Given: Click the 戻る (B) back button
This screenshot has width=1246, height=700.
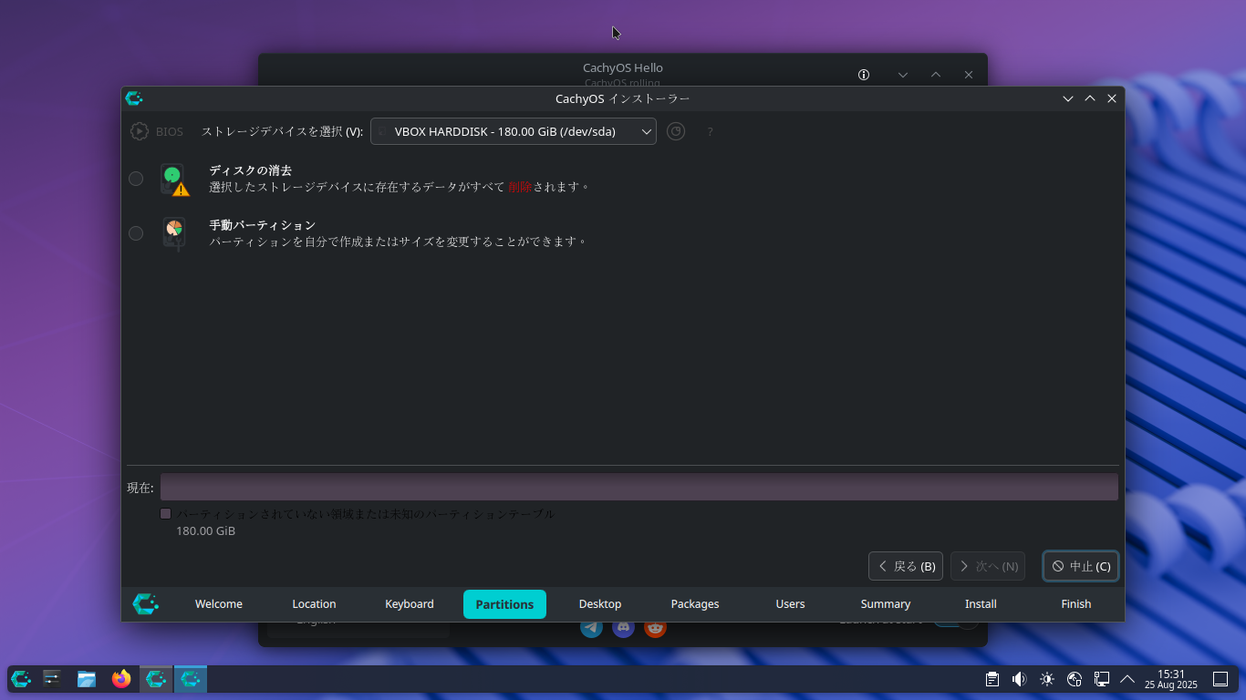Looking at the screenshot, I should click(906, 566).
